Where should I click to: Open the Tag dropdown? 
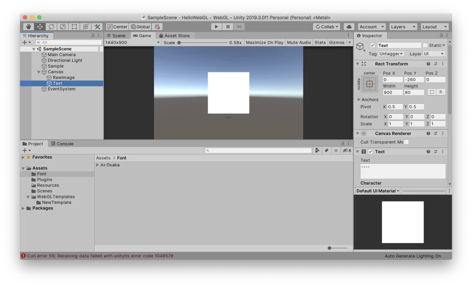coord(391,54)
